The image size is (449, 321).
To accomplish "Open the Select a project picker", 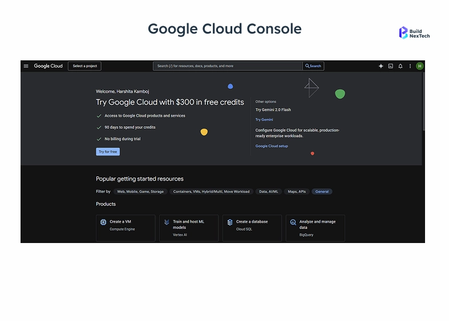I will click(85, 66).
